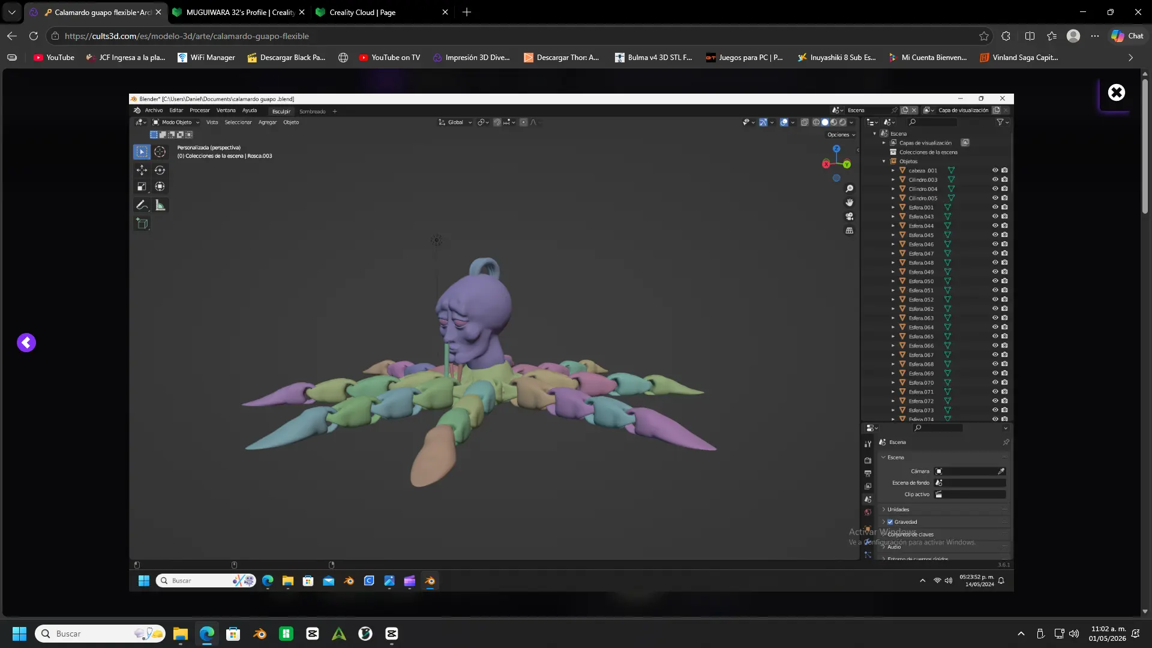Hide Esfera.043 using its eye icon

point(995,217)
